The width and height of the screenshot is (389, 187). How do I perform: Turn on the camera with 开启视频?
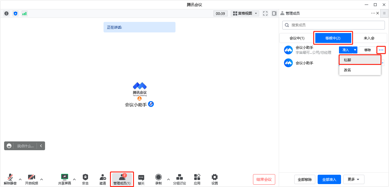pyautogui.click(x=32, y=179)
